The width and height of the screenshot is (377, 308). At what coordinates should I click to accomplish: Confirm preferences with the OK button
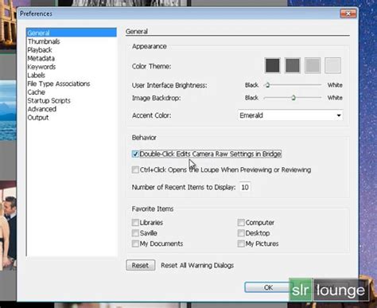tap(268, 287)
